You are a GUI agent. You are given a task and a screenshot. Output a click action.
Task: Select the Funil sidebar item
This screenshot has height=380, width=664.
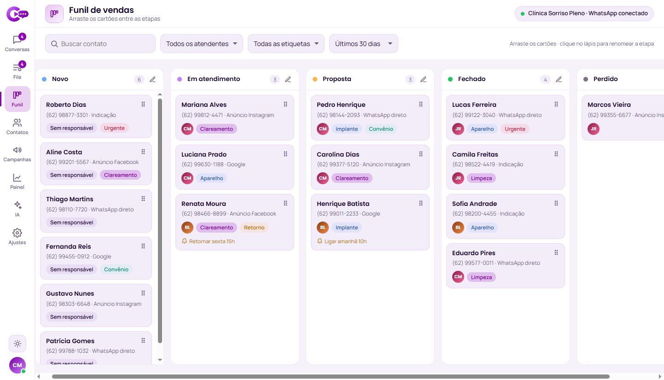[17, 99]
